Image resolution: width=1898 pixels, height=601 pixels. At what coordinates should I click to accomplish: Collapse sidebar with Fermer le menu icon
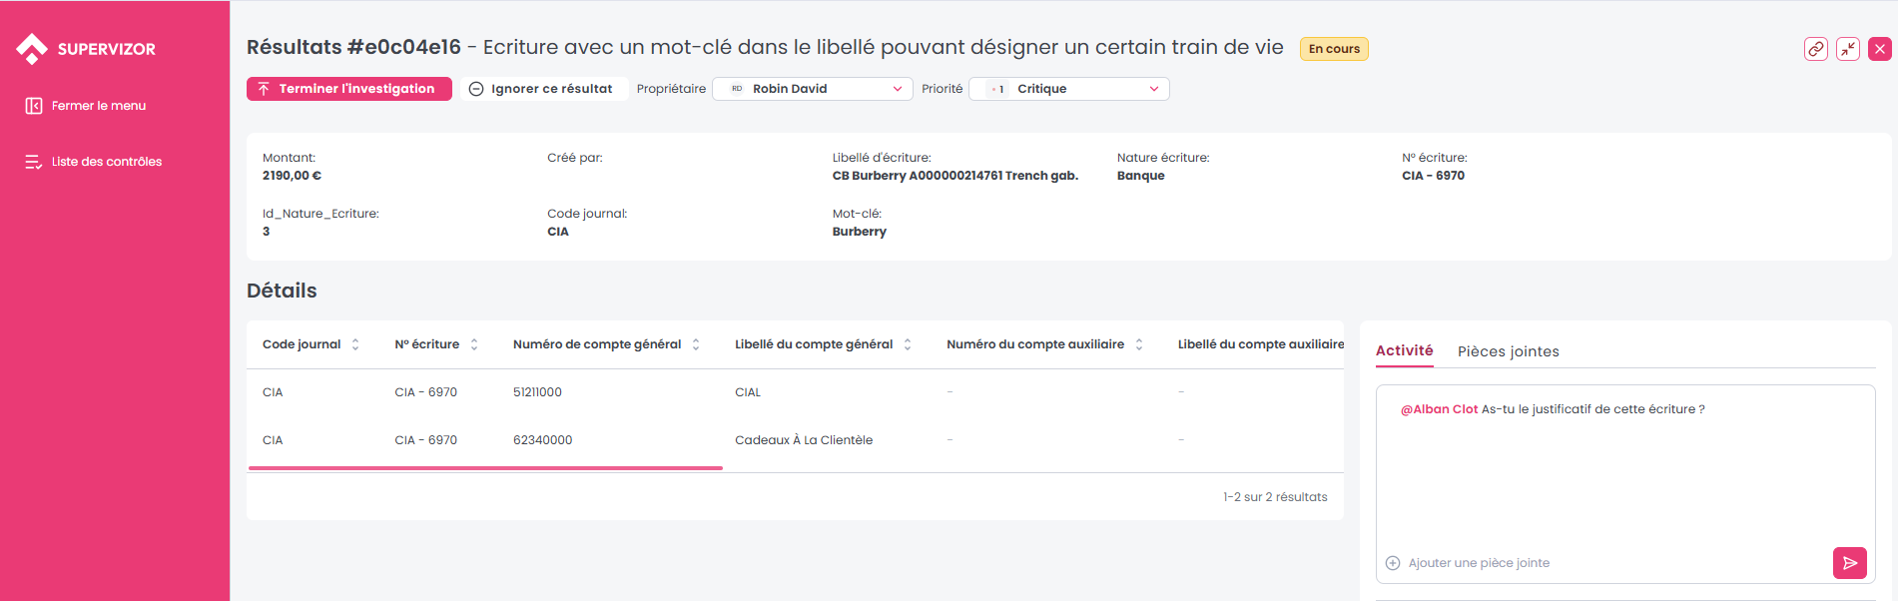click(x=34, y=106)
